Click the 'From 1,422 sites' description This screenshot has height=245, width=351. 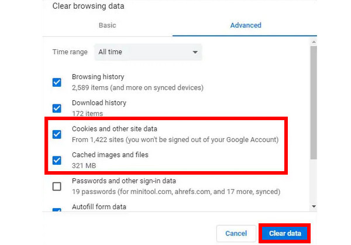click(x=175, y=139)
